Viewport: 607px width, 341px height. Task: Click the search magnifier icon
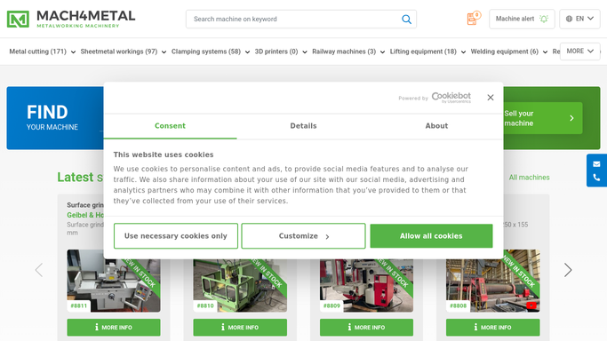coord(406,19)
